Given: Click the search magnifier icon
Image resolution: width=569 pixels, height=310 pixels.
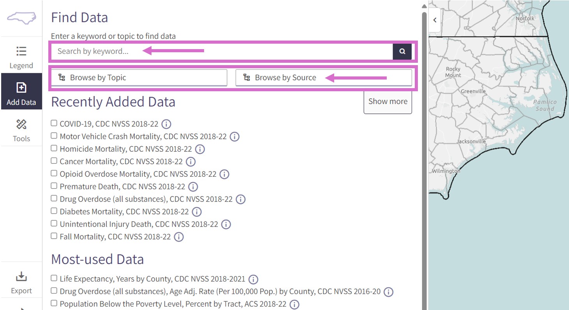Looking at the screenshot, I should [x=402, y=51].
